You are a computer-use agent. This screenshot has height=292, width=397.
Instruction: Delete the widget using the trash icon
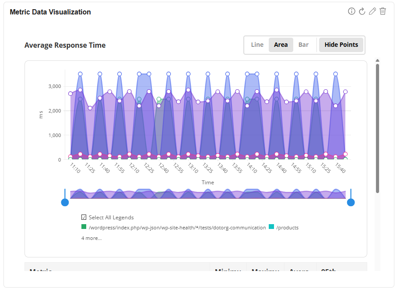[383, 11]
